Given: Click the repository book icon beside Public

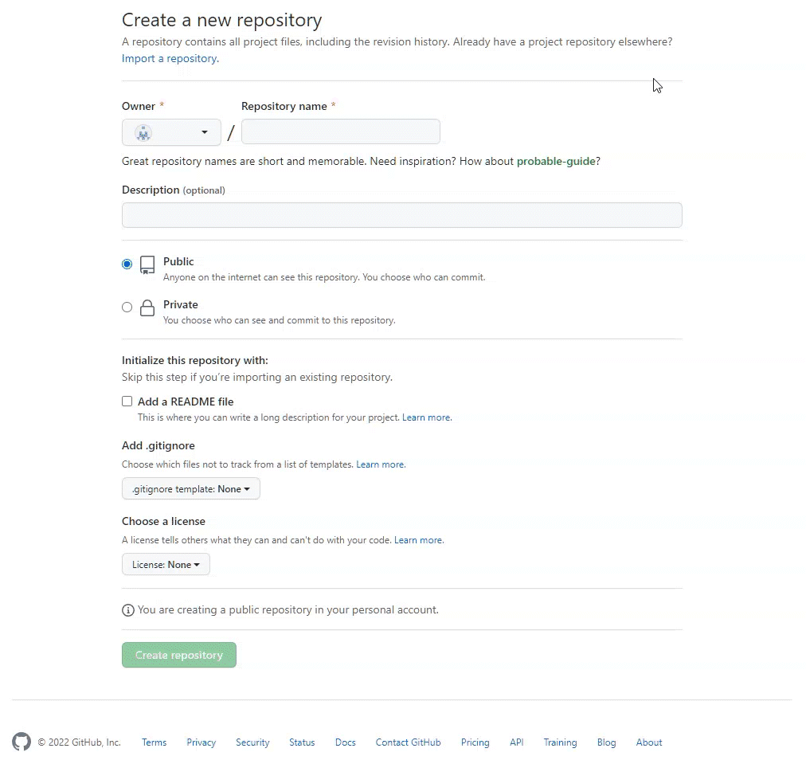Looking at the screenshot, I should point(147,264).
